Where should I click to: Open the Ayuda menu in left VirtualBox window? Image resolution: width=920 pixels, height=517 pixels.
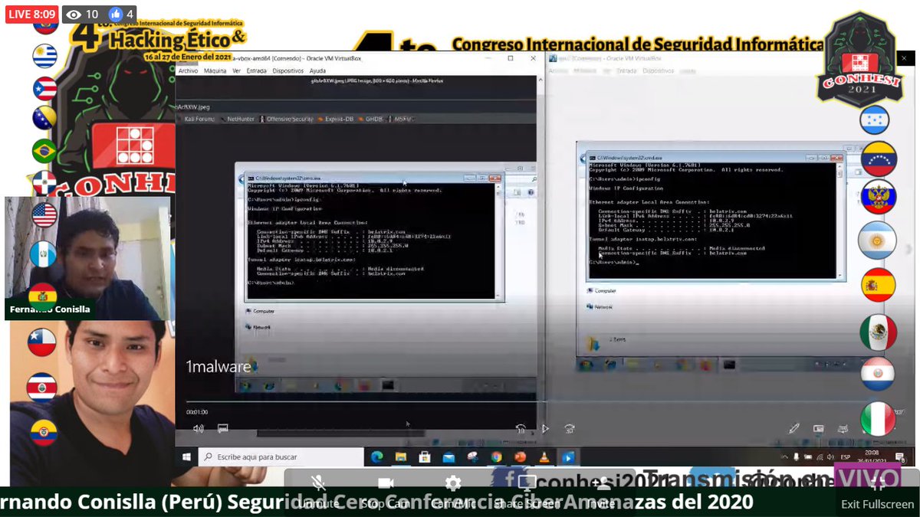317,70
